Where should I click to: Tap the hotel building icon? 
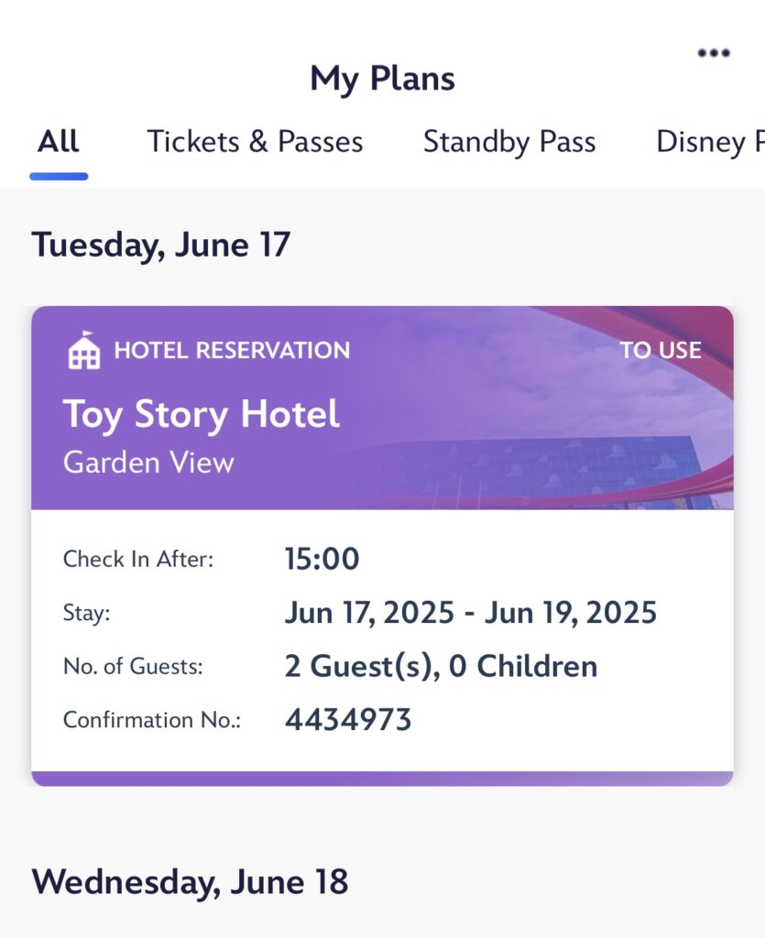point(83,350)
